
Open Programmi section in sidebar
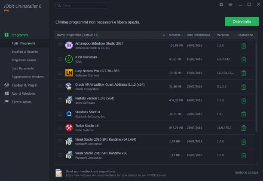tap(20, 35)
